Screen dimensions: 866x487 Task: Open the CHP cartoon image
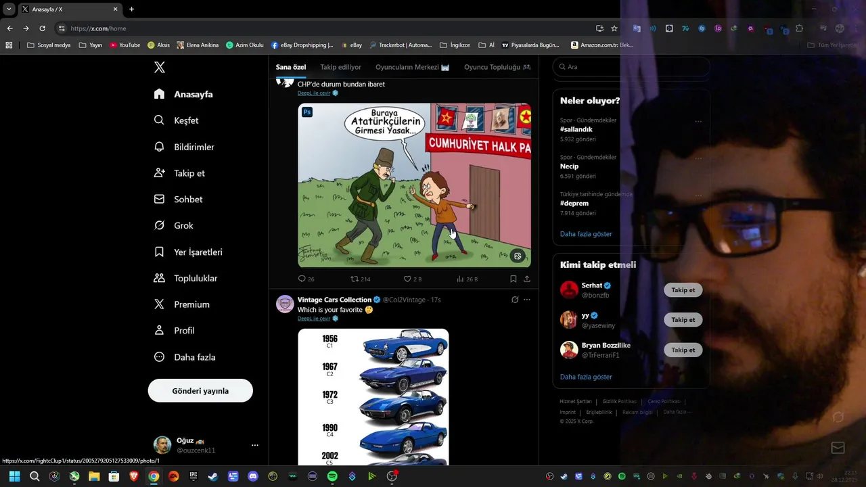pos(414,185)
